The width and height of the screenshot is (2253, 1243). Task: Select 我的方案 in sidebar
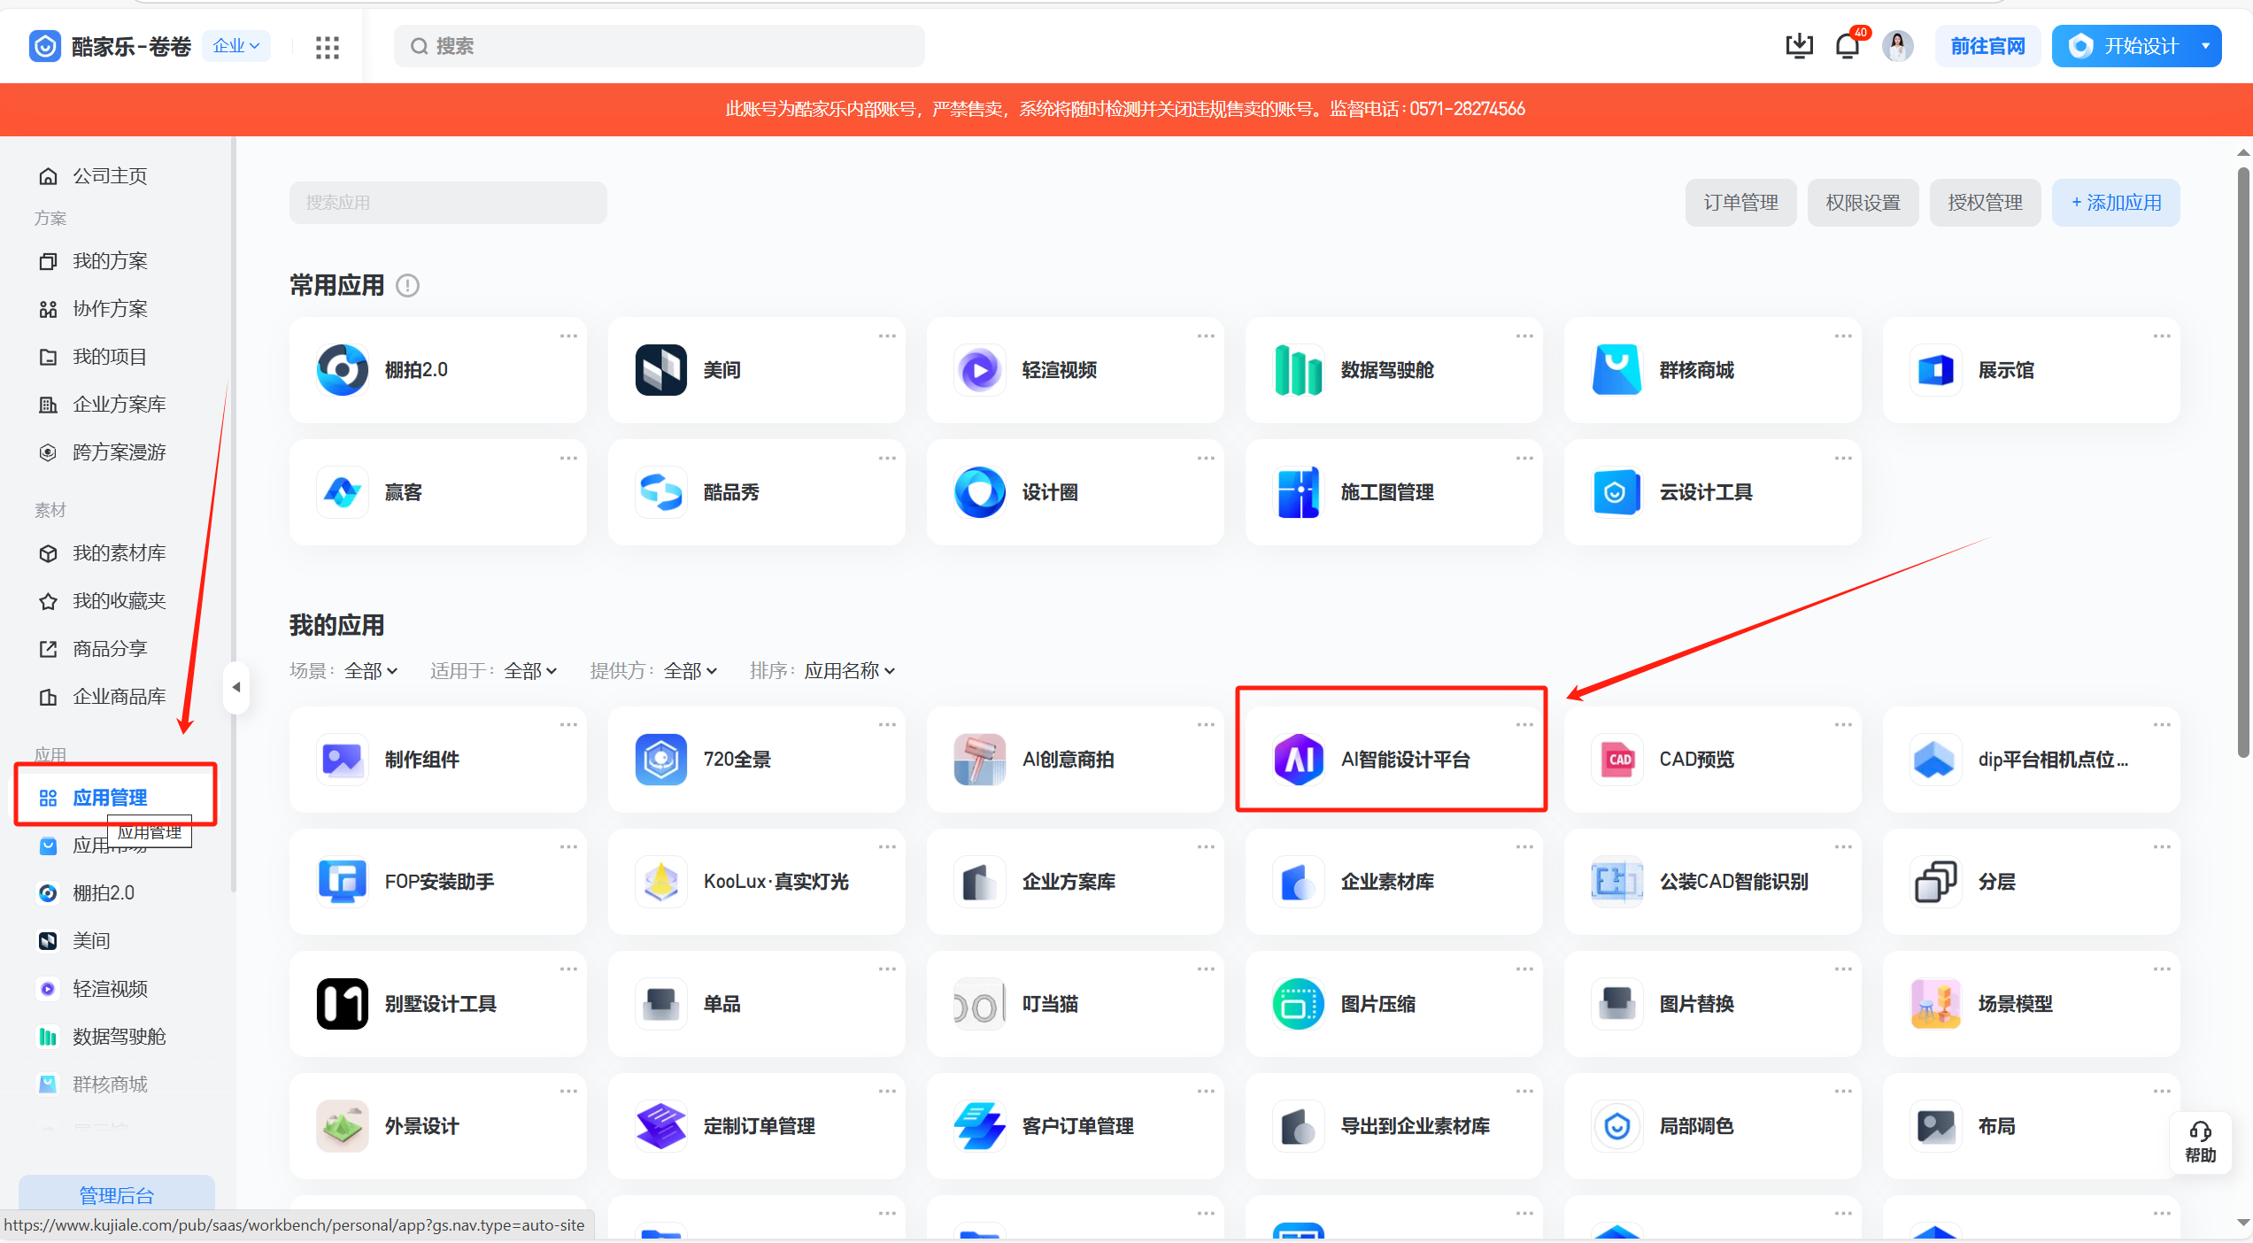(x=110, y=261)
